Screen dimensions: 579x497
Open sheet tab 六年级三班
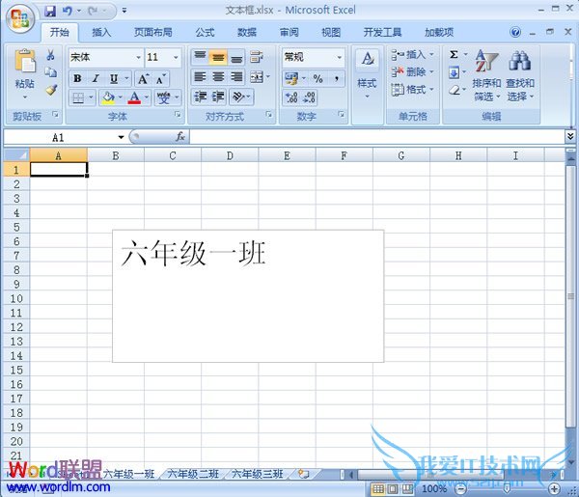(258, 474)
